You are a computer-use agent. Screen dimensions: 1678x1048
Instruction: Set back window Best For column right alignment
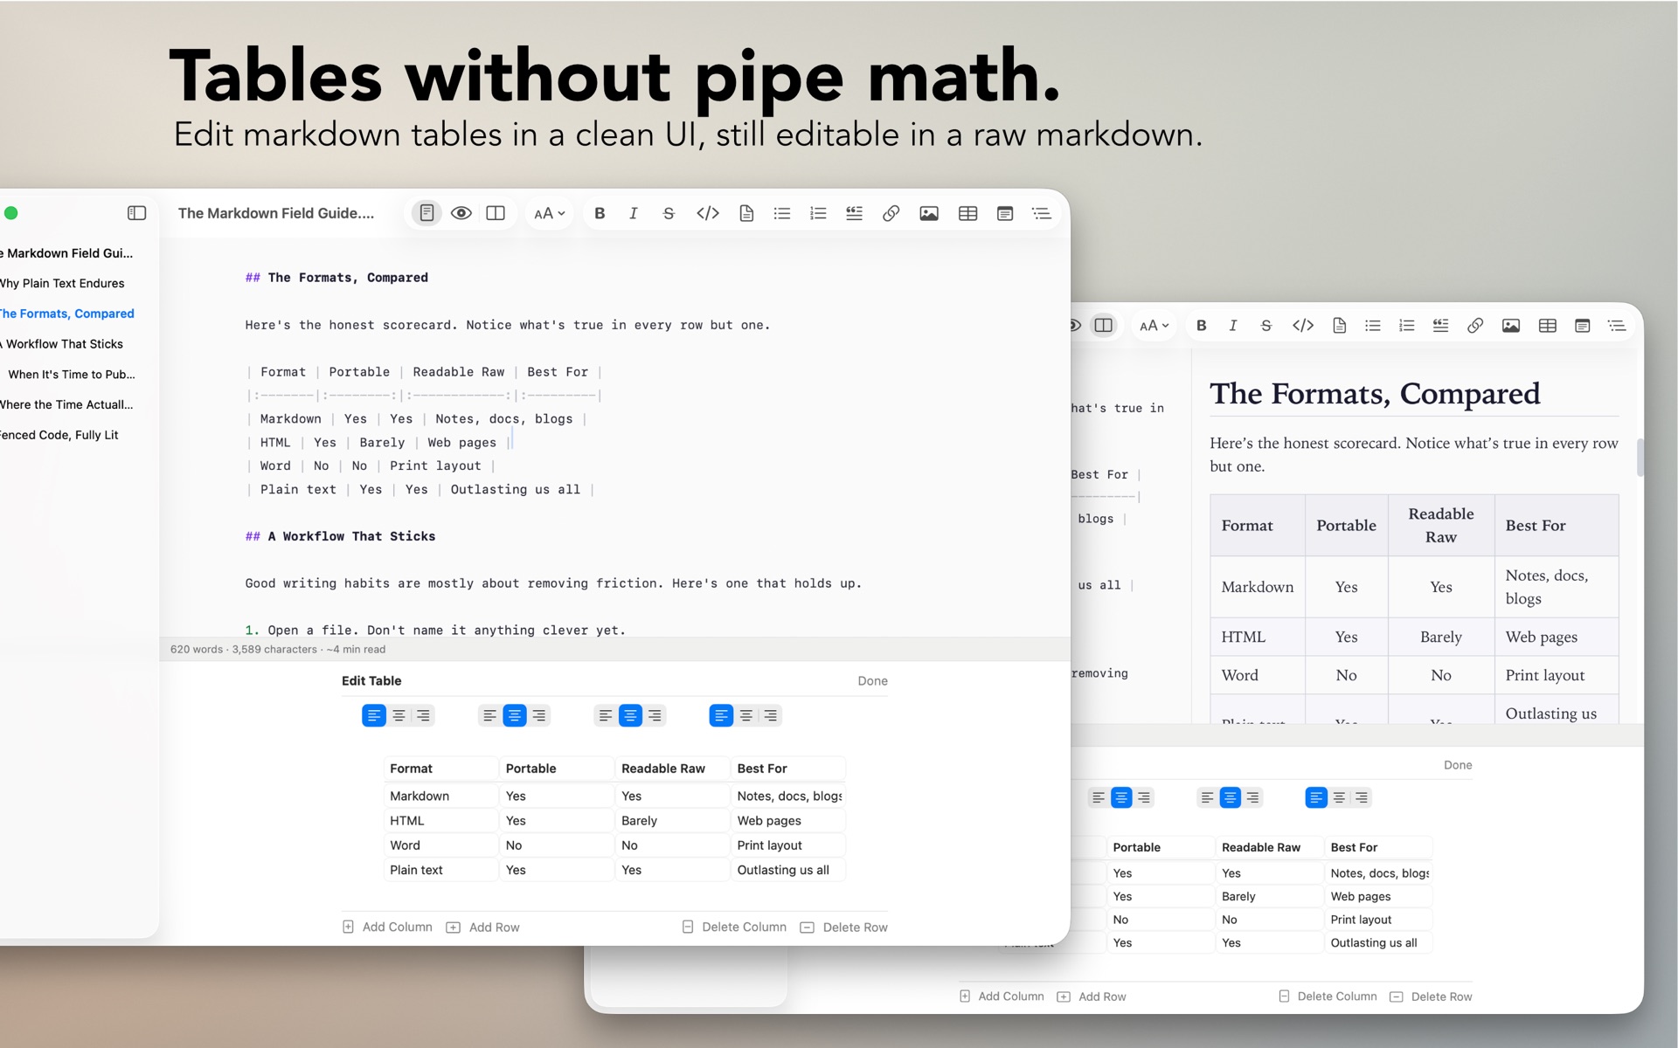[x=1361, y=797]
